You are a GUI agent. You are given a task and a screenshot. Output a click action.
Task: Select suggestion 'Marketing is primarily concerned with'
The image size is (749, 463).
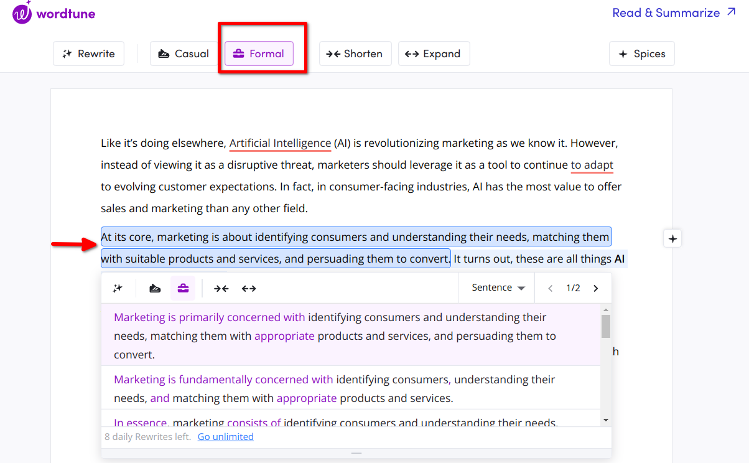point(351,335)
